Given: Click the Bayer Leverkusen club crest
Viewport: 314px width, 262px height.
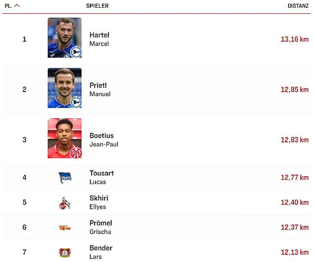Looking at the screenshot, I should (65, 253).
